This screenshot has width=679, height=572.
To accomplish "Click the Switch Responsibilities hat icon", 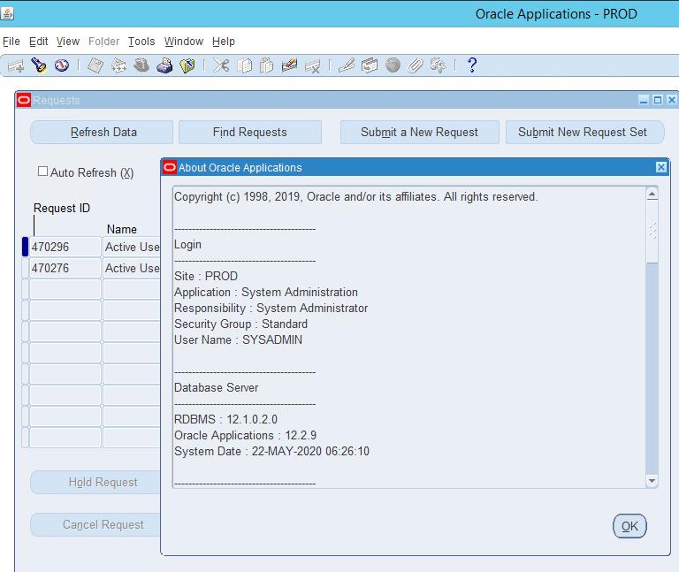I will coord(141,65).
